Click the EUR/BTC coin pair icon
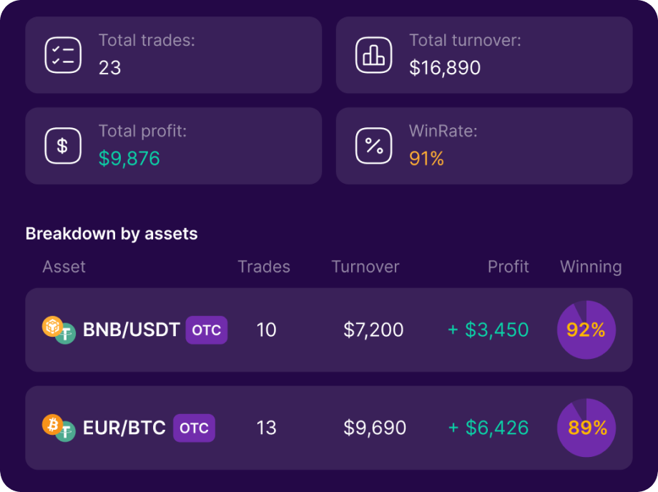 pyautogui.click(x=59, y=428)
